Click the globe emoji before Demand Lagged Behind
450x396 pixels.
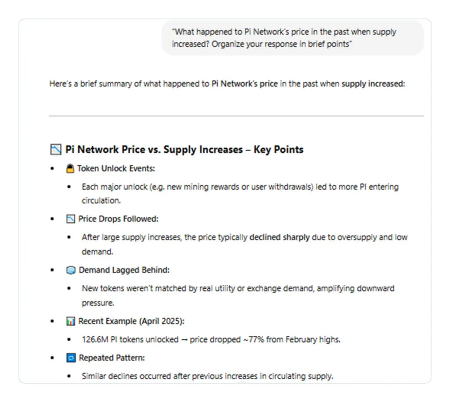(70, 270)
